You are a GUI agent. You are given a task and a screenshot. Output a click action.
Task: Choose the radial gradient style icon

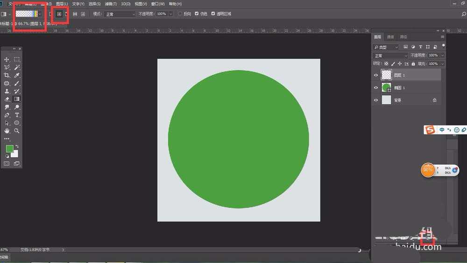coord(59,14)
